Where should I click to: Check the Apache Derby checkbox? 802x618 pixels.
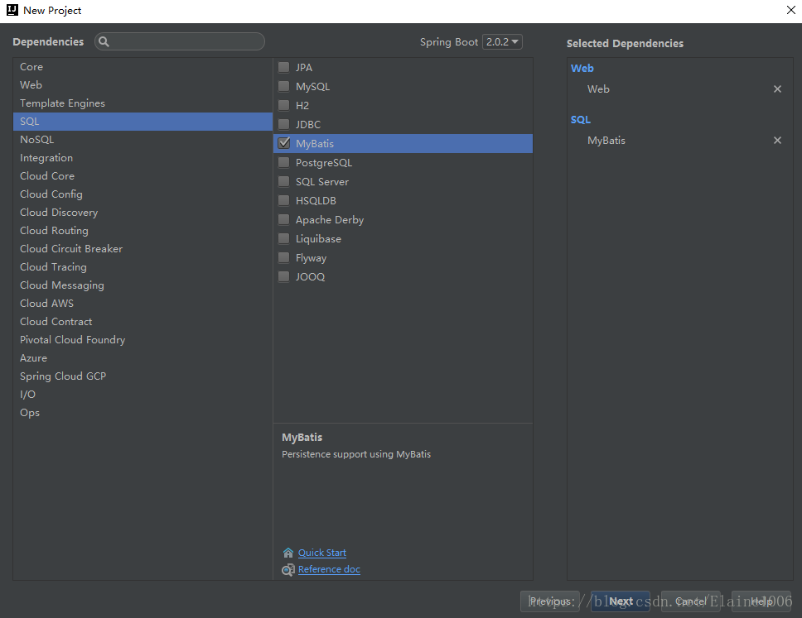(x=284, y=219)
